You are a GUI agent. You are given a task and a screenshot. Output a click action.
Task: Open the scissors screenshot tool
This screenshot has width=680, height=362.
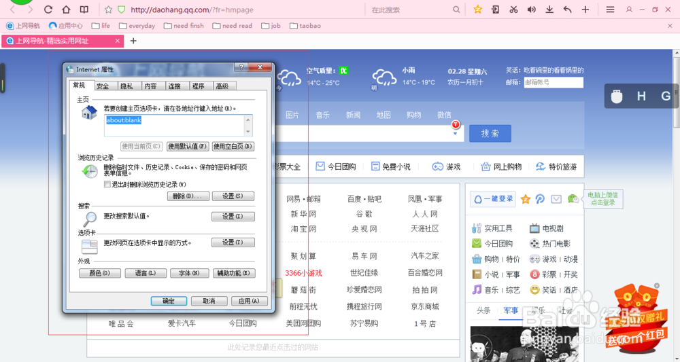513,9
